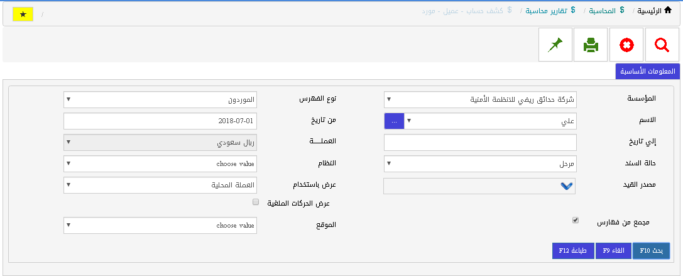Screen dimensions: 683x276
Task: Open the حالة السند dropdown
Action: (479, 164)
